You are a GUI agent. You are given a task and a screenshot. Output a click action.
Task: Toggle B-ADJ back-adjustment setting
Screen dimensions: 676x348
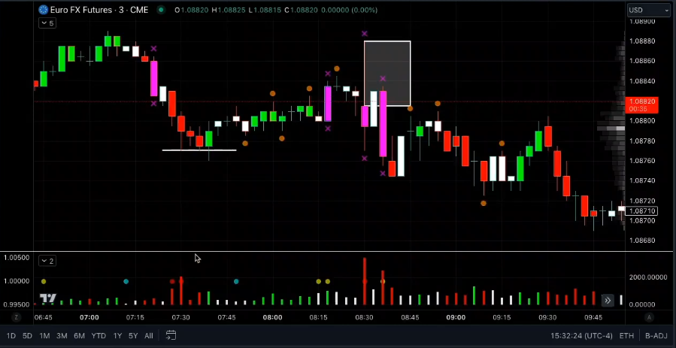(x=656, y=335)
